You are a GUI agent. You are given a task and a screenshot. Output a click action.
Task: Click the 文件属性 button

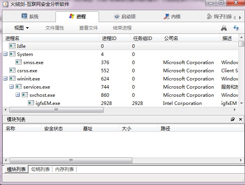click(55, 28)
